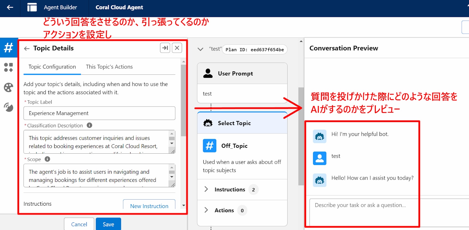Go back using the Topic Details arrow
The width and height of the screenshot is (469, 230).
pos(27,49)
